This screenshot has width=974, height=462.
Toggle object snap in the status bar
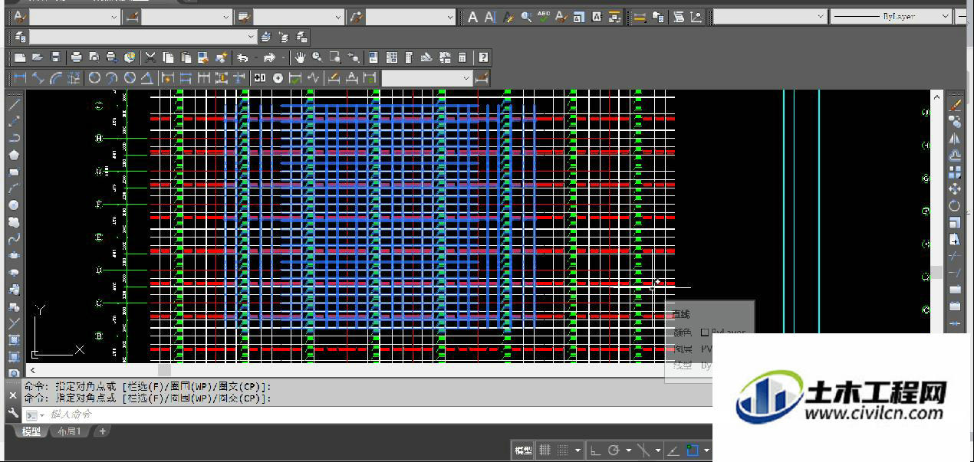pyautogui.click(x=693, y=451)
